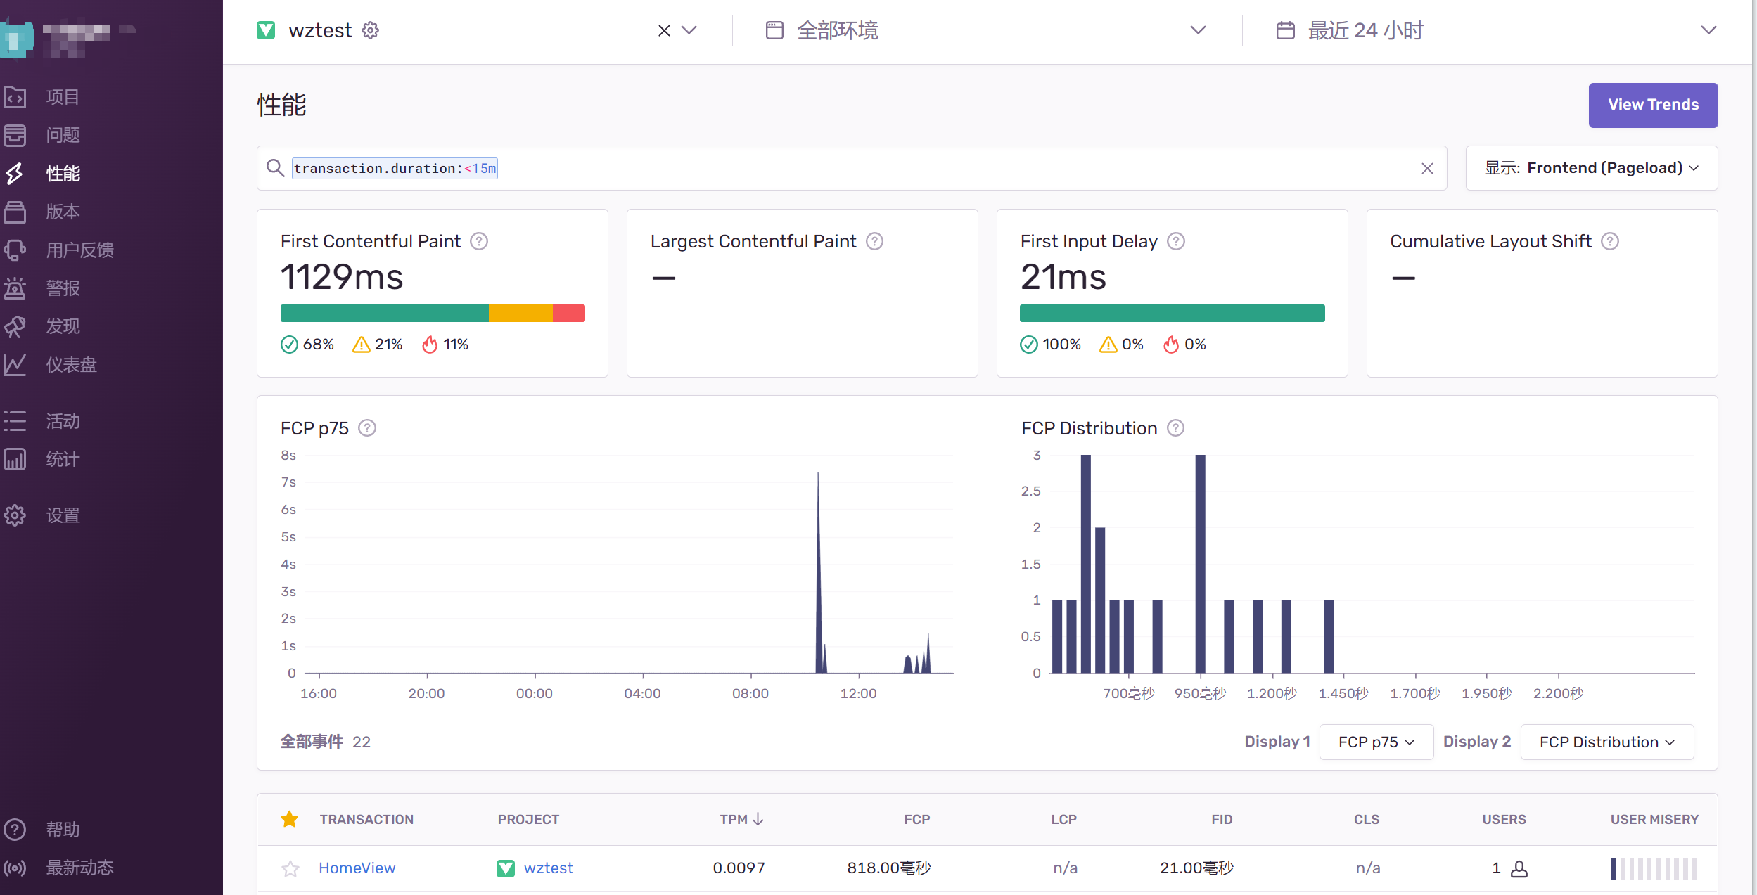The height and width of the screenshot is (895, 1757).
Task: Open the 问题 (Issues) sidebar icon
Action: pyautogui.click(x=15, y=135)
